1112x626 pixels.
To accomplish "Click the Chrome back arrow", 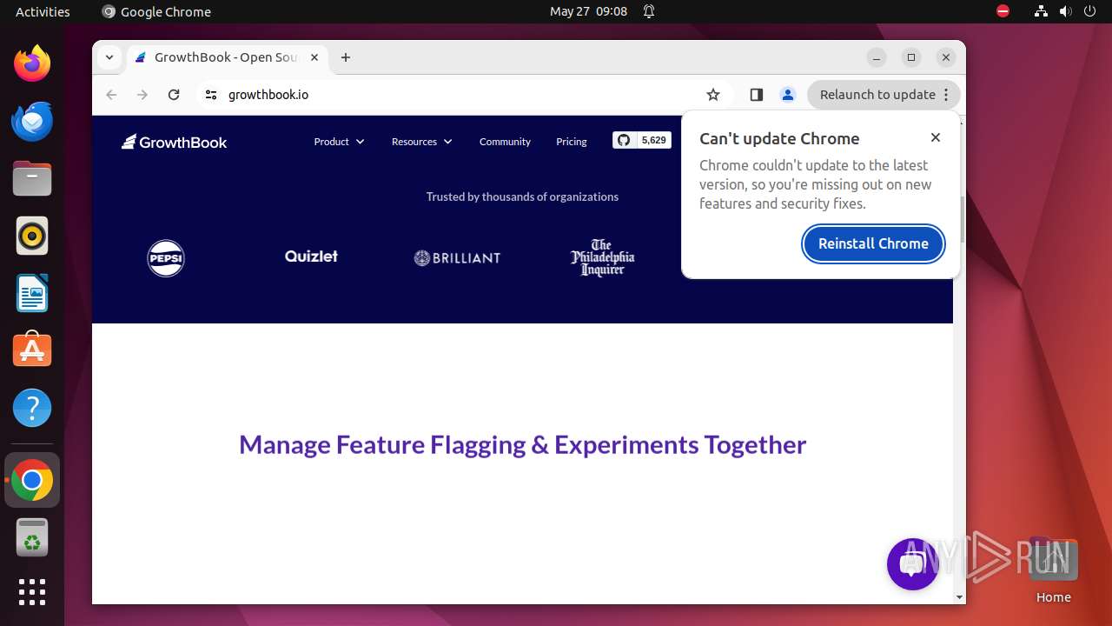I will pos(111,95).
